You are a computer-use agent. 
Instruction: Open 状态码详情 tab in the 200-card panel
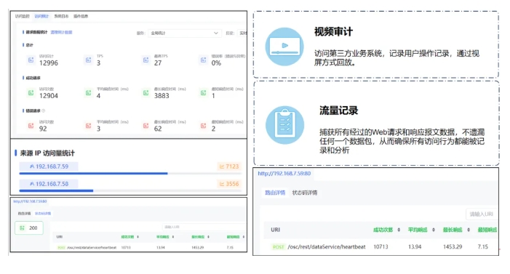43,214
